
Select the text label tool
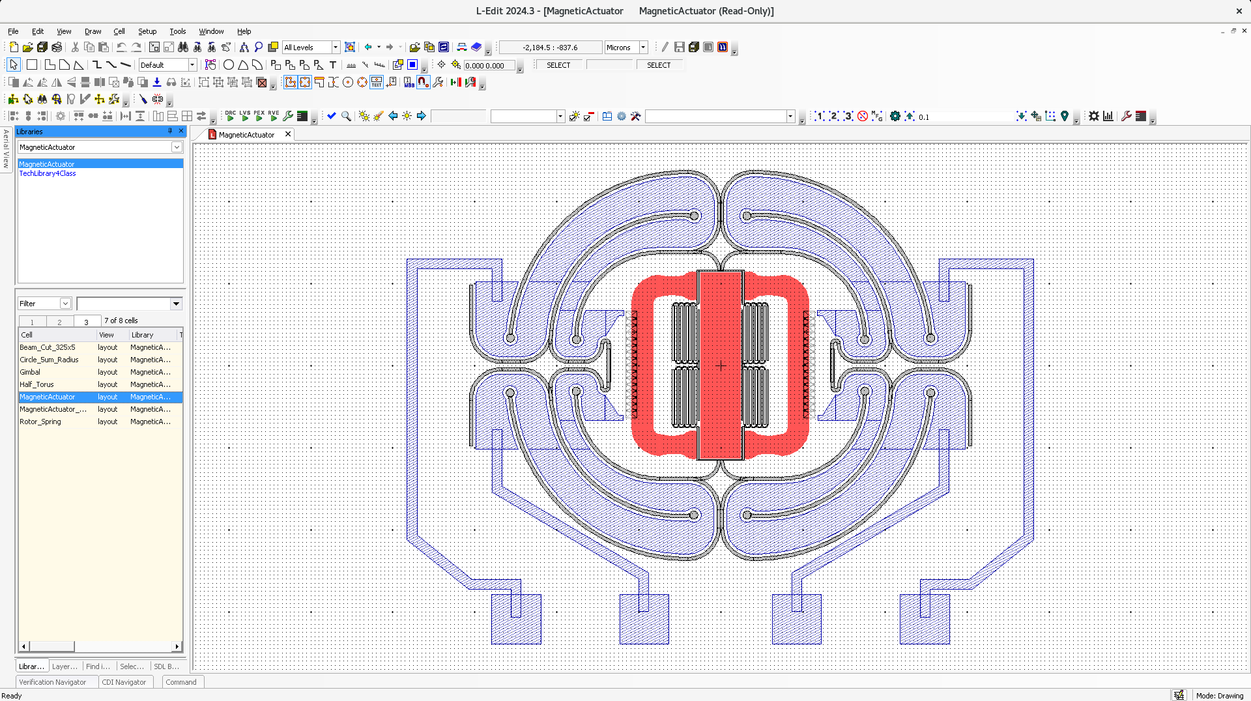point(333,64)
